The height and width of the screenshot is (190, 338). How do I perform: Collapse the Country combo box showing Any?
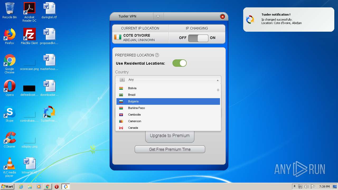[x=168, y=80]
